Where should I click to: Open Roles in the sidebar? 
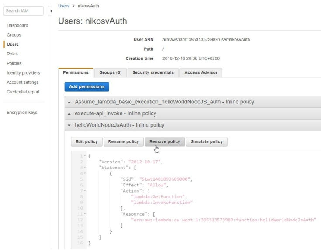(x=12, y=54)
